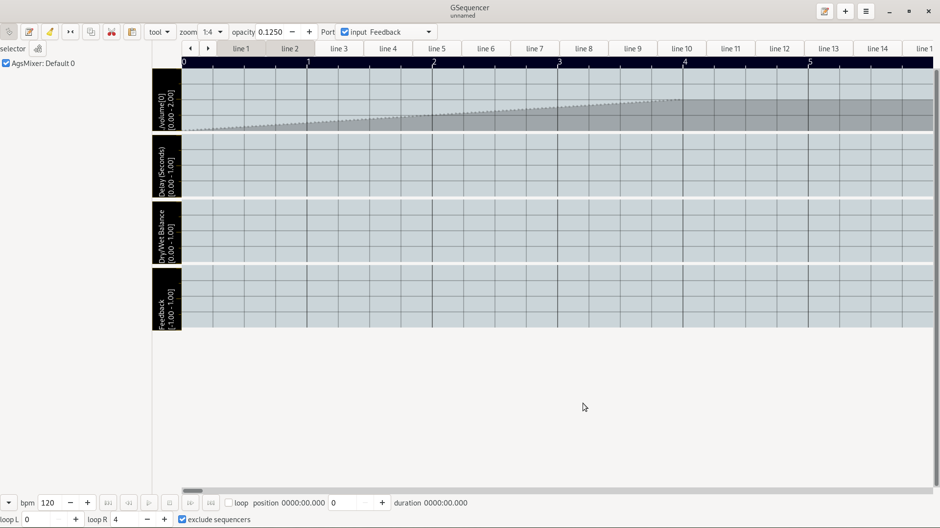Copy the selected automation

(x=91, y=31)
